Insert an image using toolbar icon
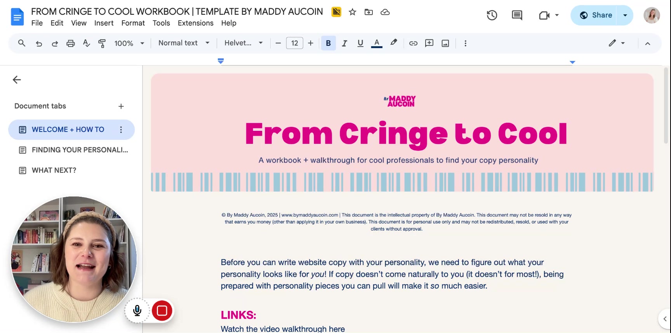 pos(445,43)
